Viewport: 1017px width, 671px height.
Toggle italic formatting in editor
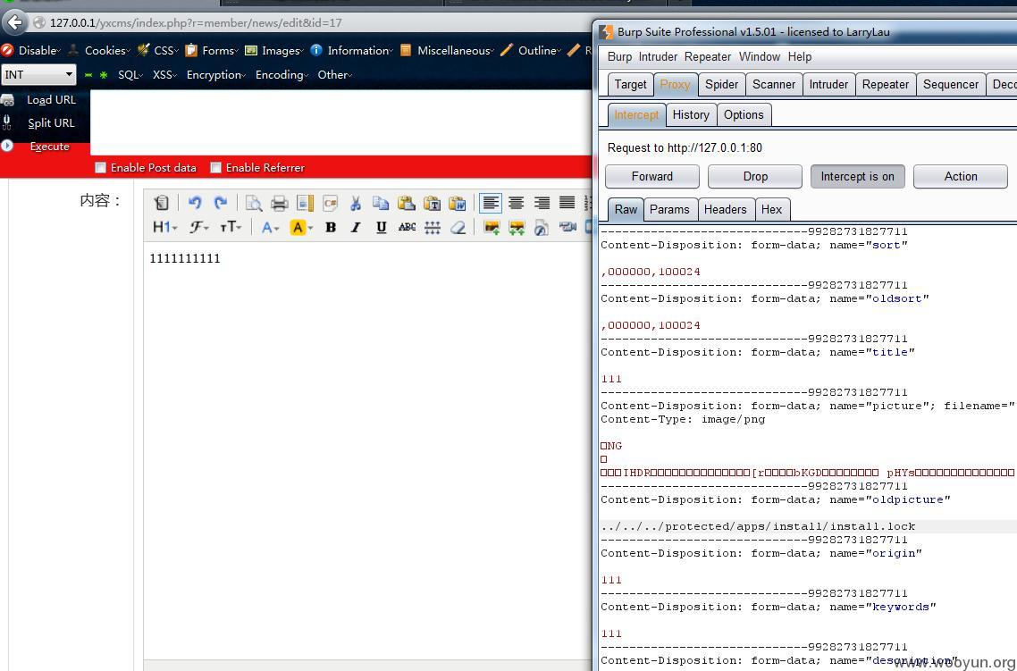(356, 227)
